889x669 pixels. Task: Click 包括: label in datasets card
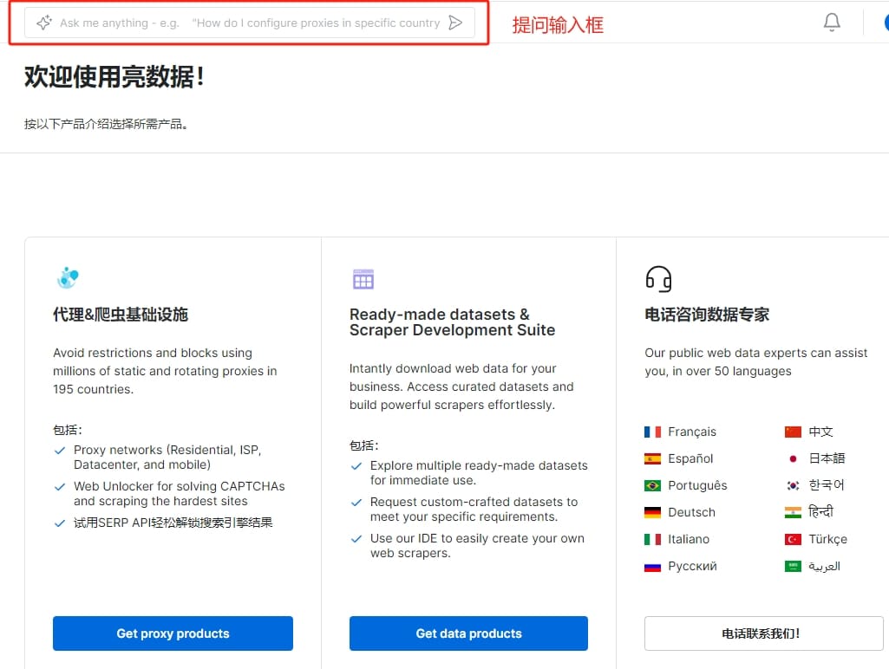coord(364,445)
